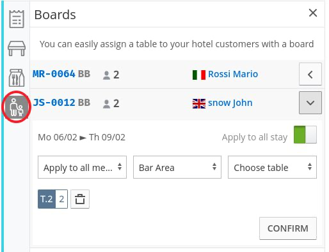Open the food products sidebar icon
This screenshot has height=252, width=329.
[17, 78]
